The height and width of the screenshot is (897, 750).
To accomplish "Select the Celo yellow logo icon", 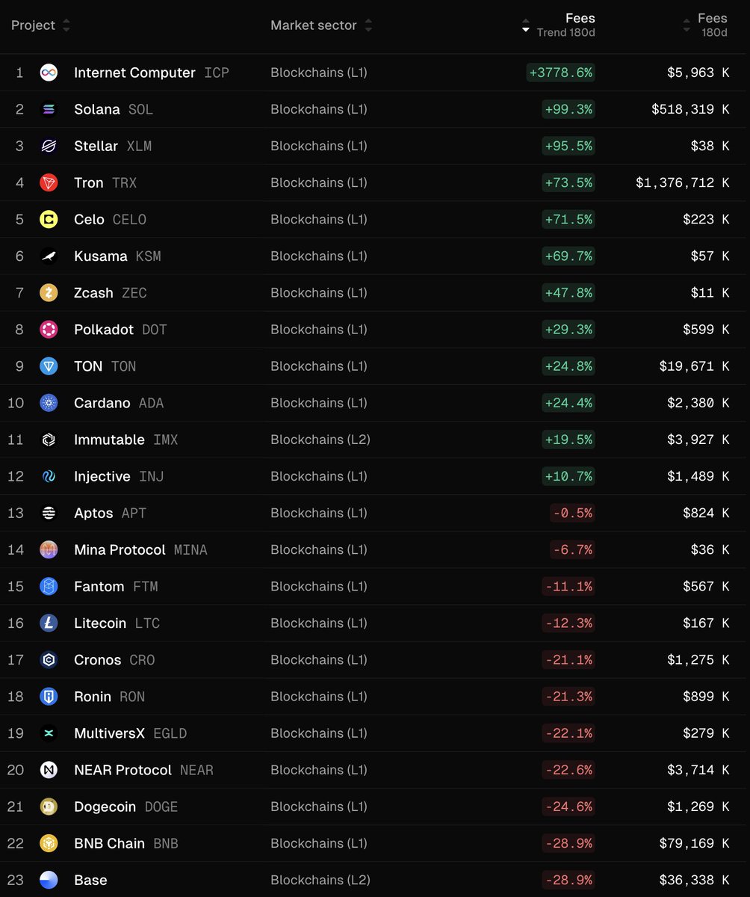I will (x=49, y=219).
